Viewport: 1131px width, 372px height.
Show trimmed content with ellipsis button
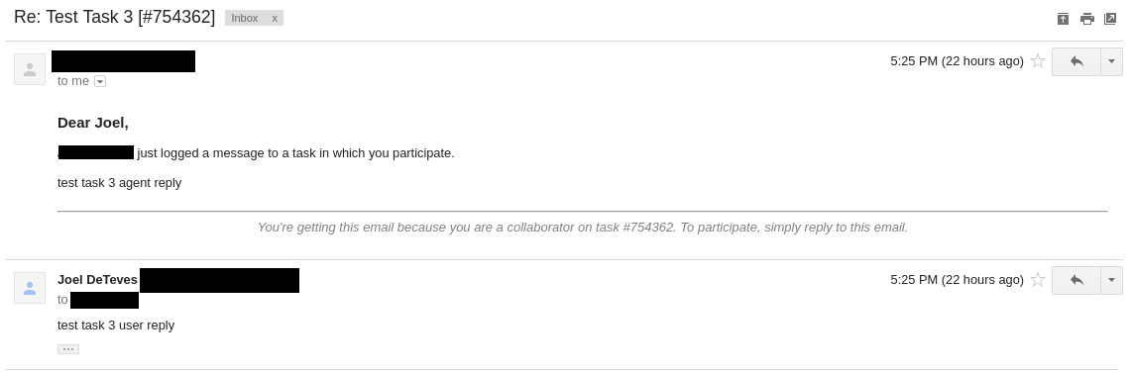(x=67, y=349)
